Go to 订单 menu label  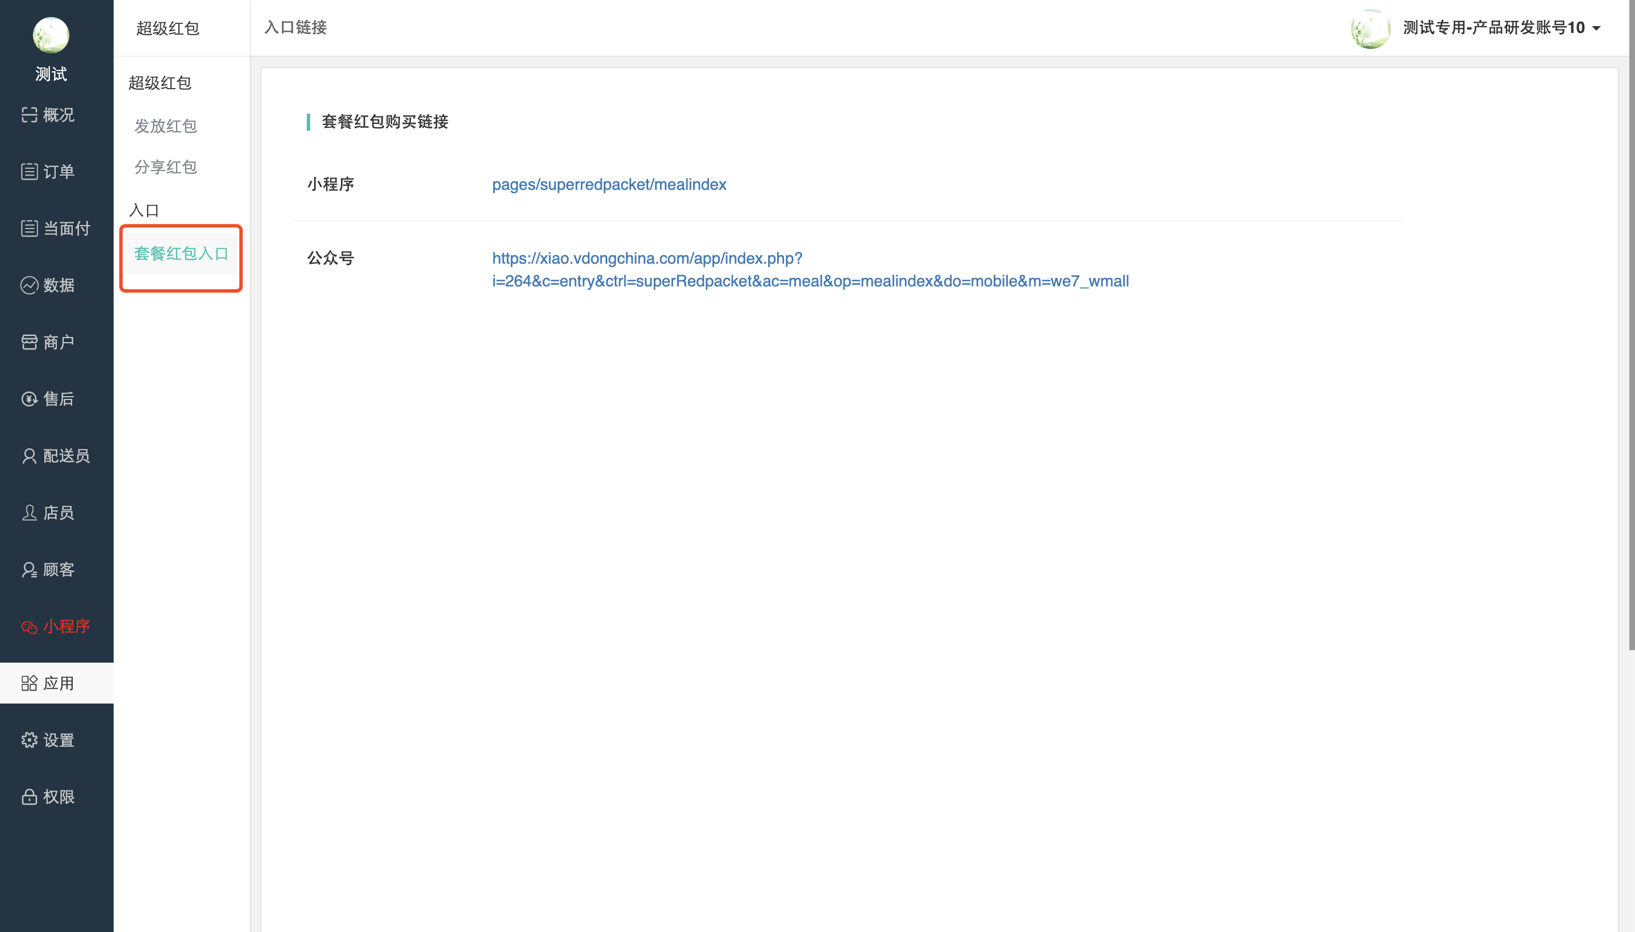point(59,172)
